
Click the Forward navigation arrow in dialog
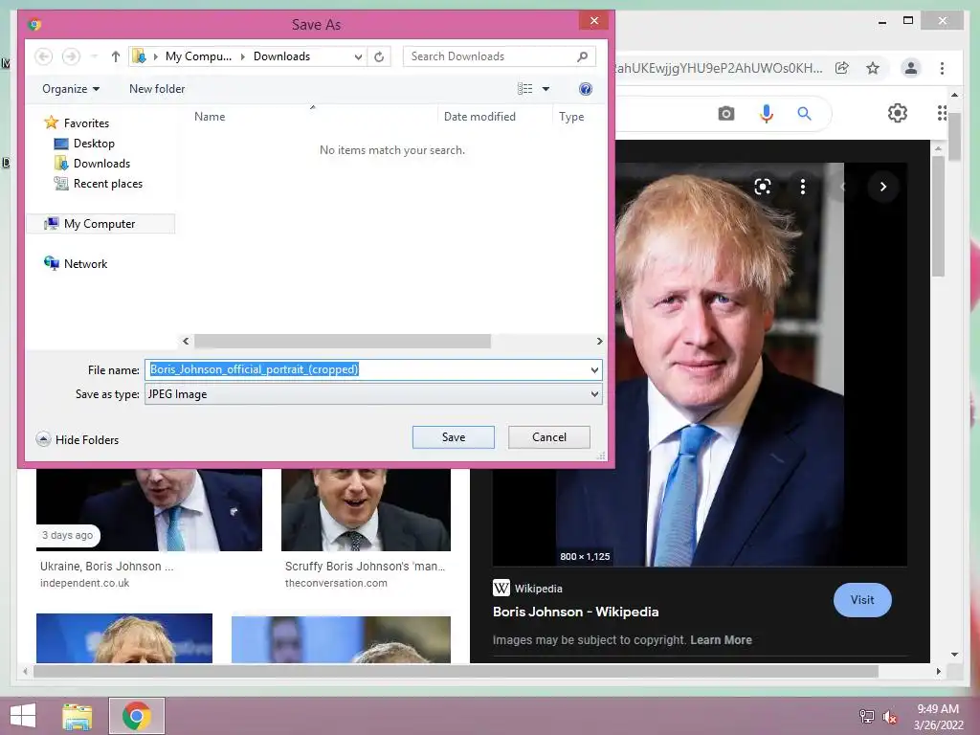pos(71,56)
